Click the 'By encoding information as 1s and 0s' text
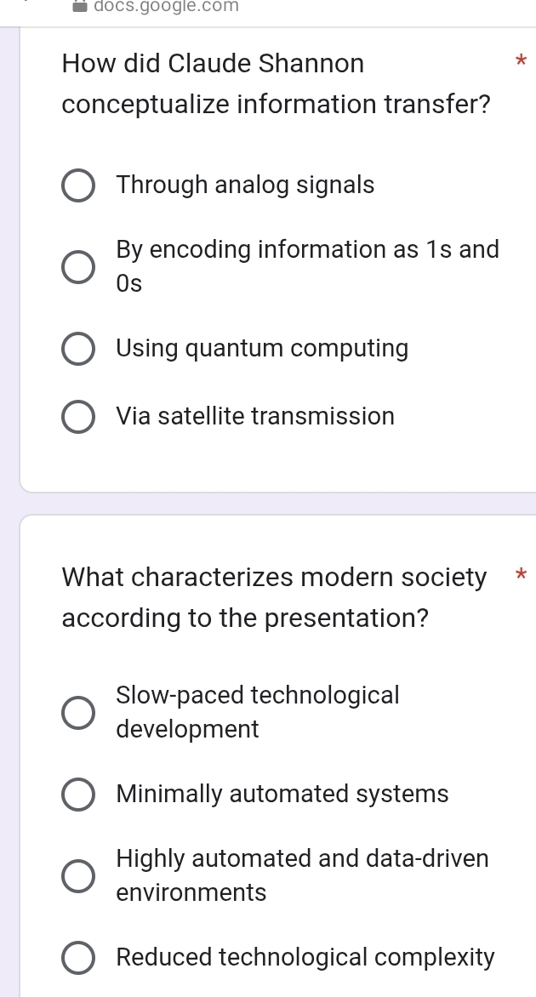This screenshot has height=997, width=536. click(x=306, y=266)
